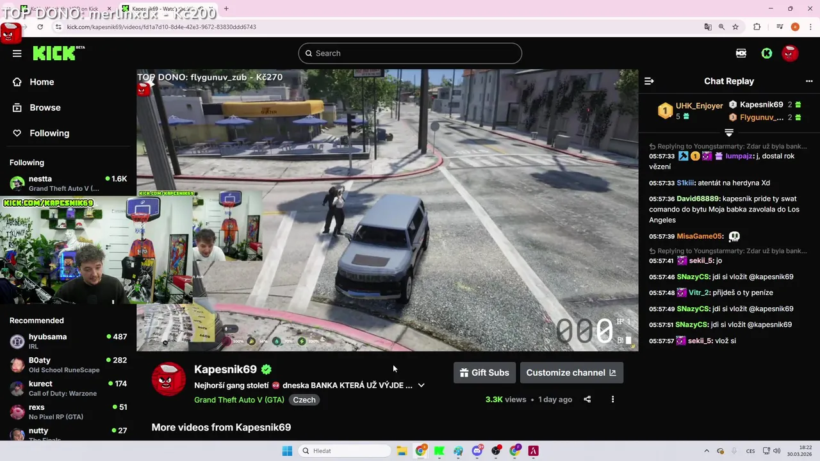Open the hamburger sidebar menu
The image size is (820, 461).
pos(17,53)
